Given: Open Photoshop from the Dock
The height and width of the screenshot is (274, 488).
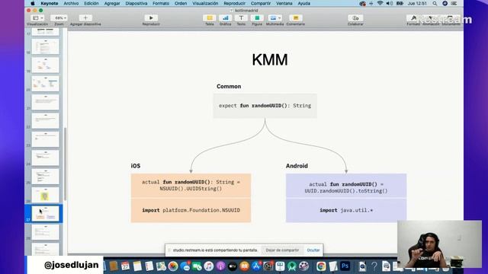Looking at the screenshot, I should [345, 266].
